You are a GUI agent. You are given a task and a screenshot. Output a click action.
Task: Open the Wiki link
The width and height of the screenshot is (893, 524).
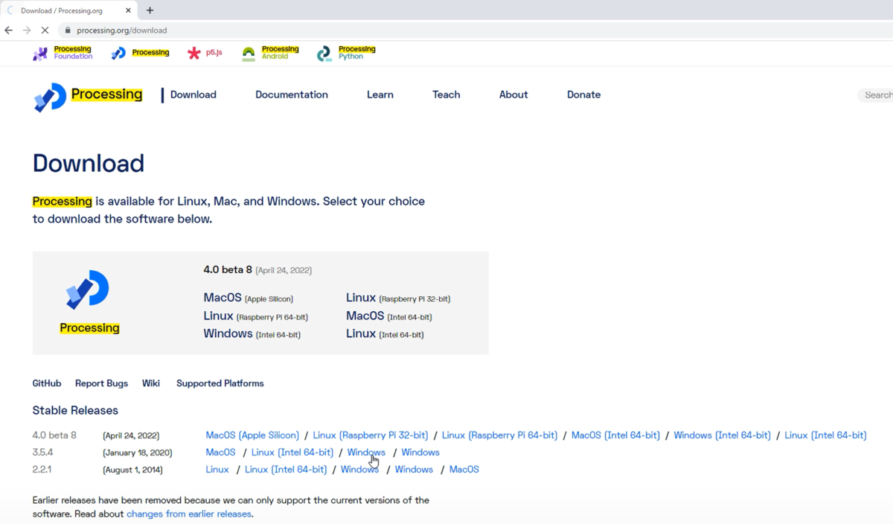[x=151, y=383]
